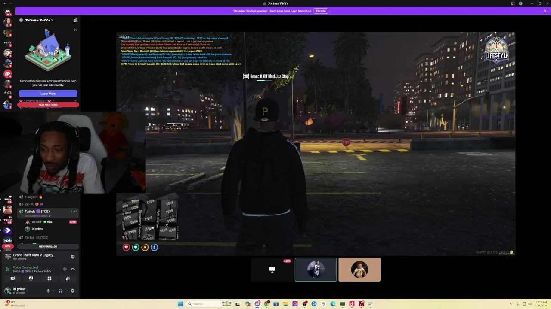Open the Voice Connected connection details
Screen dimensions: 551x309
point(25,267)
